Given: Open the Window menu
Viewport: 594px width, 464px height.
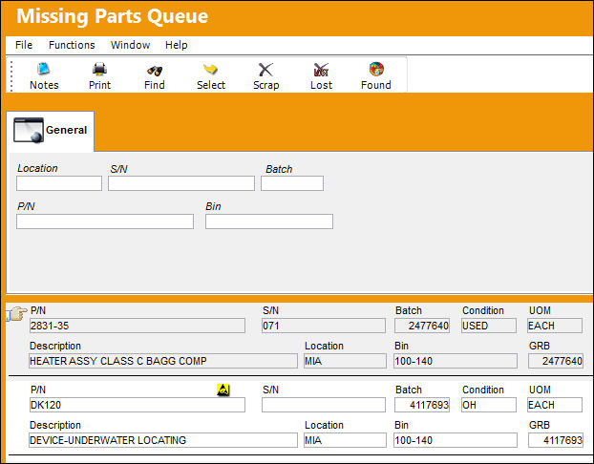Looking at the screenshot, I should [130, 45].
